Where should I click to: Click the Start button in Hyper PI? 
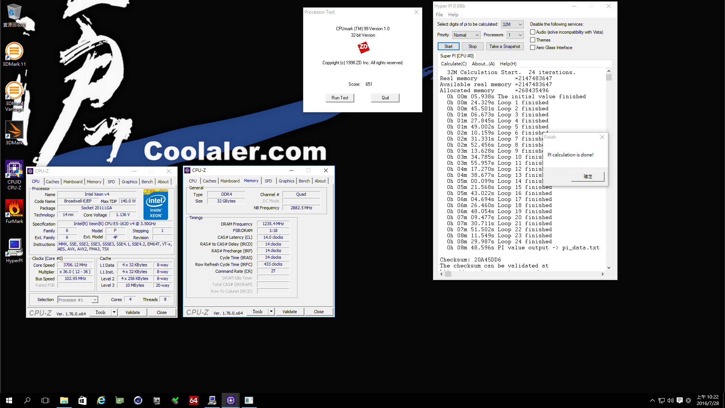(448, 46)
